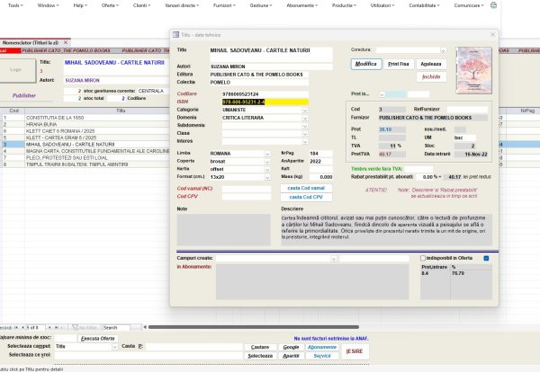
Task: Select row CONSTITUTIA DE LA 1650
Action: (x=85, y=118)
